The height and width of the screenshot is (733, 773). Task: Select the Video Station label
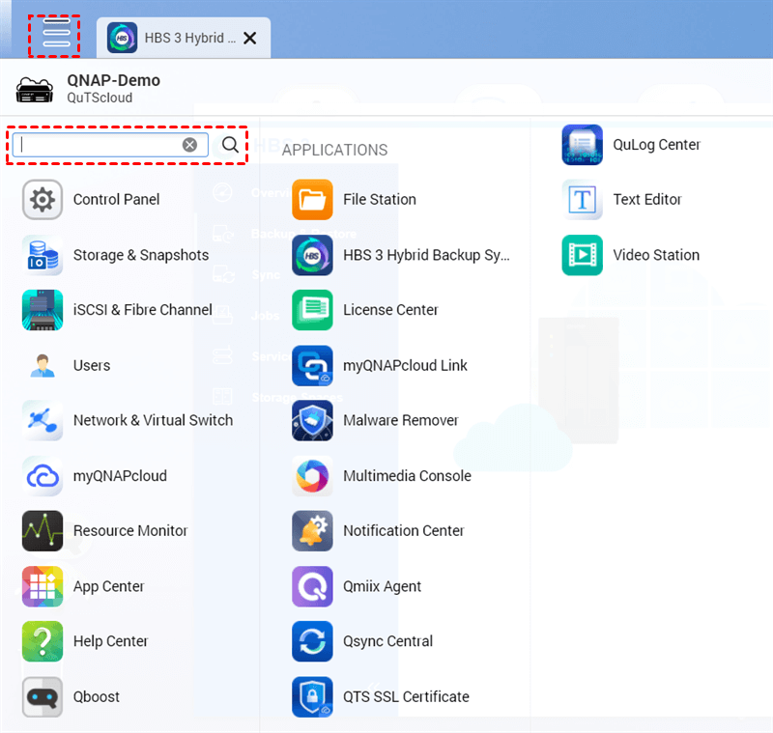tap(656, 255)
